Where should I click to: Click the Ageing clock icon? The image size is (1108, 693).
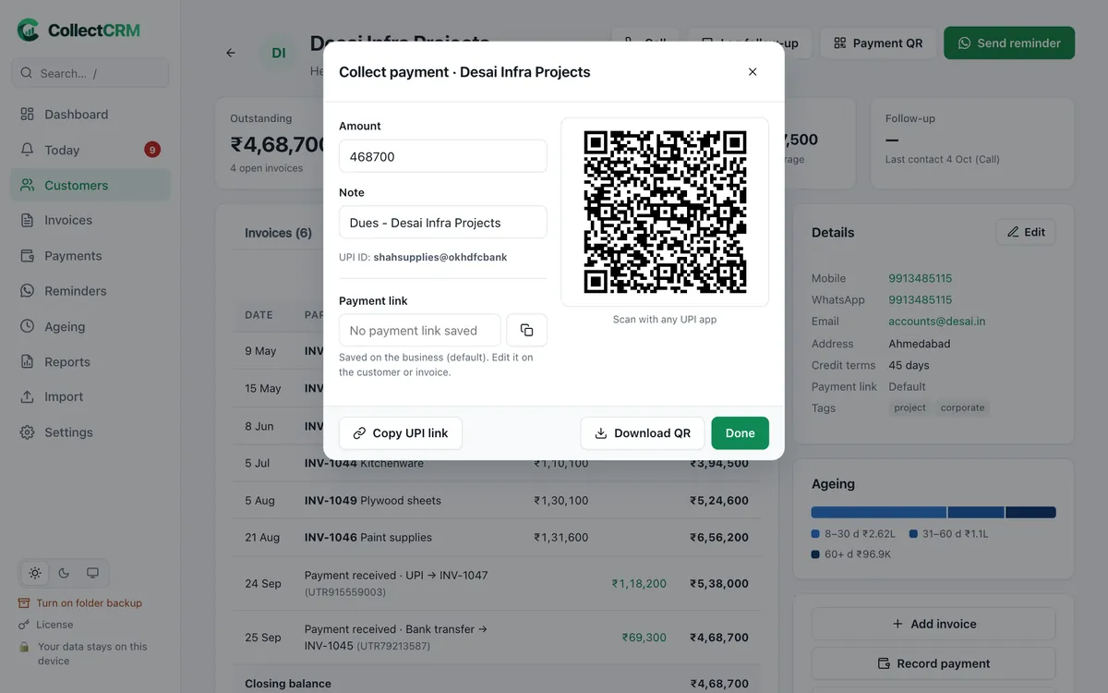(27, 326)
